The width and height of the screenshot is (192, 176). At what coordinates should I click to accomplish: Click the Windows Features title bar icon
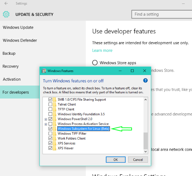point(44,71)
